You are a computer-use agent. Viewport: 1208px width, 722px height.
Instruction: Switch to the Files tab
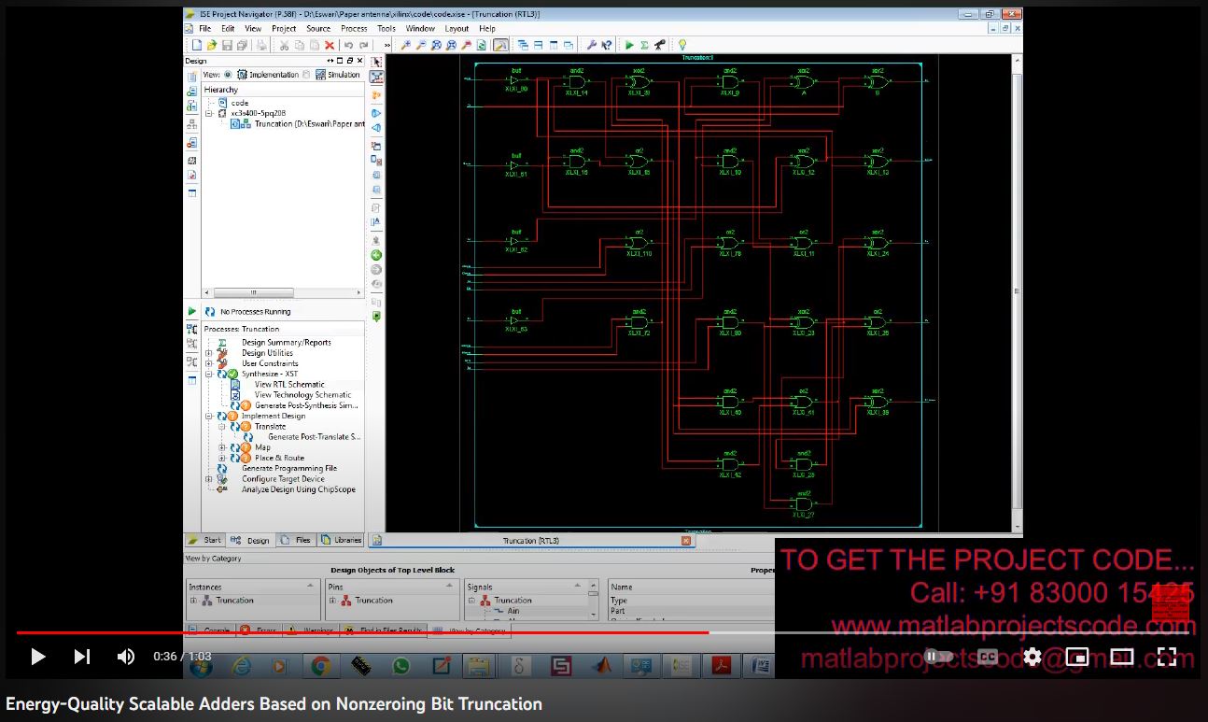[296, 540]
